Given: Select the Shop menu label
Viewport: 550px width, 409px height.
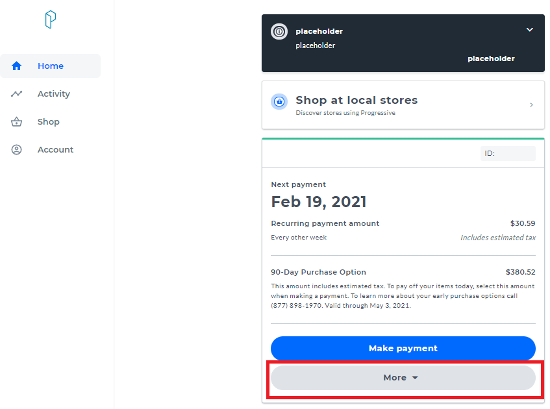Looking at the screenshot, I should pyautogui.click(x=49, y=122).
